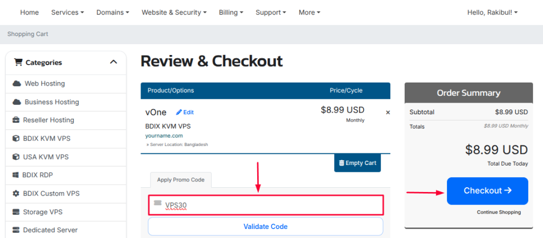Click the Windows icon next to BDIX RDP
Viewport: 543px width, 238px height.
[15, 175]
